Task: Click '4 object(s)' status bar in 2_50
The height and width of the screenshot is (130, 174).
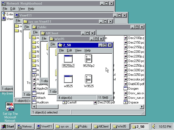Action: 77,98
